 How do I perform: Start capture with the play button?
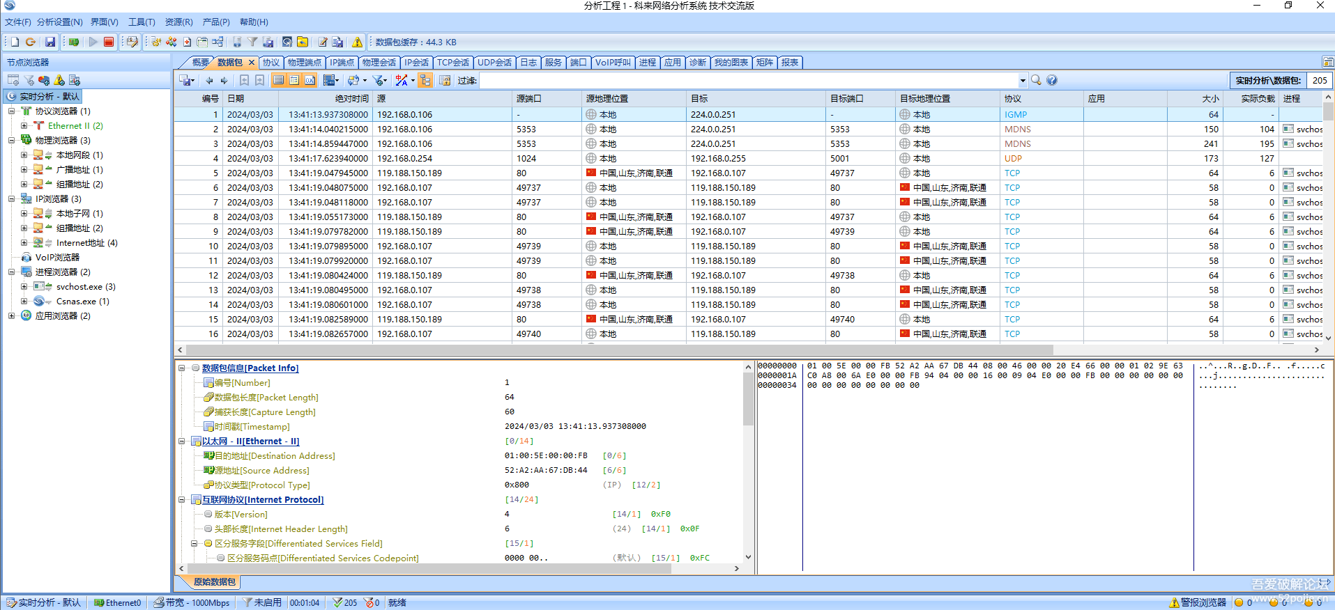click(x=93, y=42)
